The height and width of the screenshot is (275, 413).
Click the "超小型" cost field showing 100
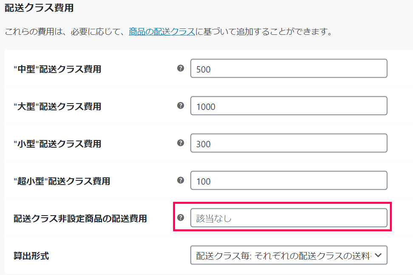pyautogui.click(x=289, y=181)
